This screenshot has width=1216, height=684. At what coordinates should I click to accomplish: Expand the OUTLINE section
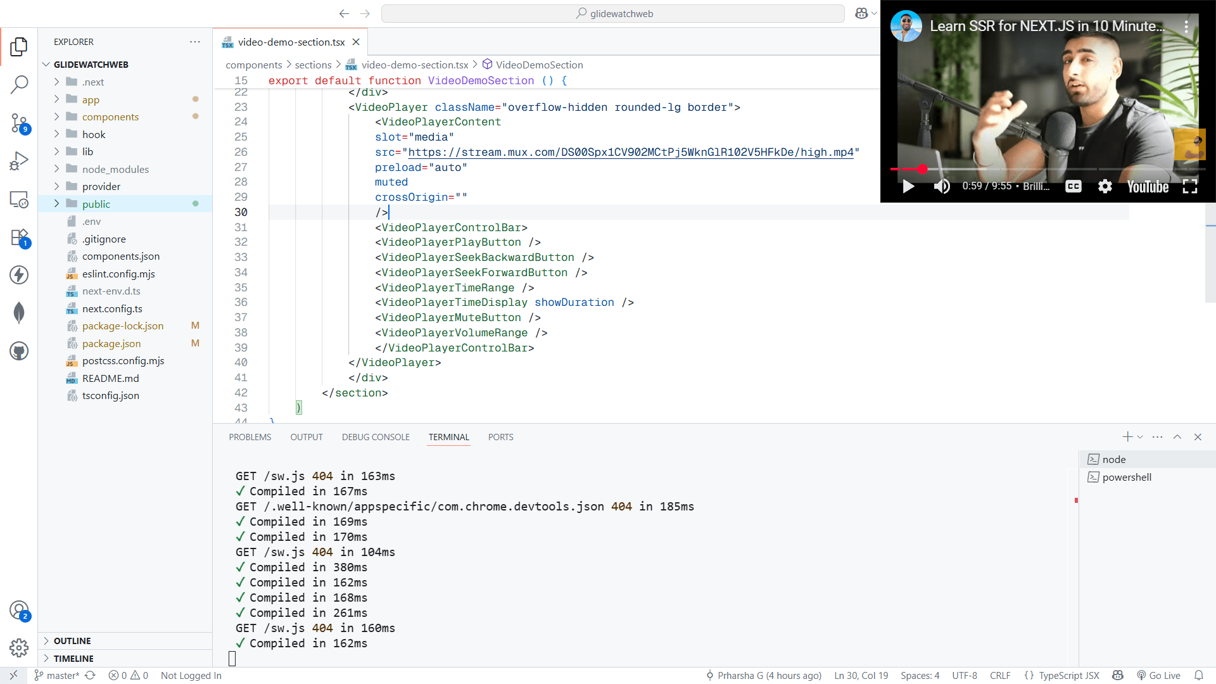[x=72, y=641]
